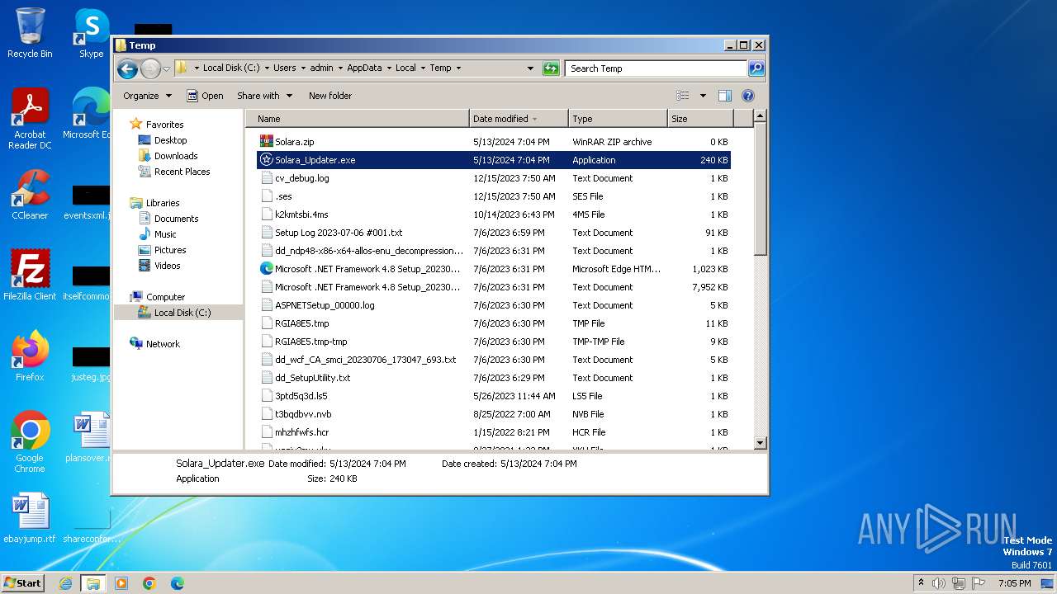Select ebayjump.rtf desktop file
Screen dimensions: 1057x594
[30, 519]
